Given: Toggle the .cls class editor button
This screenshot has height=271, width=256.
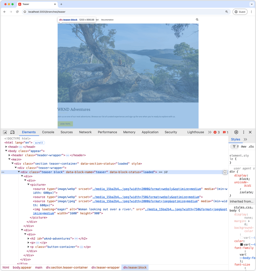Looking at the screenshot, I should 251,146.
